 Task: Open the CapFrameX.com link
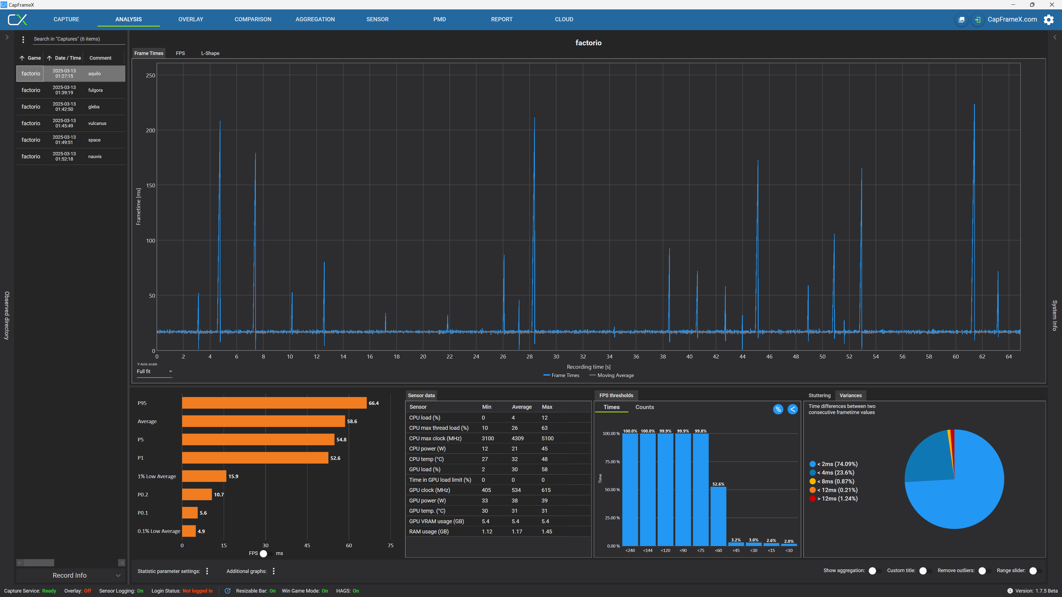pos(1012,19)
